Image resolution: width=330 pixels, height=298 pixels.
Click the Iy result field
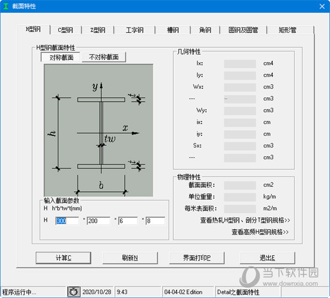coord(240,75)
